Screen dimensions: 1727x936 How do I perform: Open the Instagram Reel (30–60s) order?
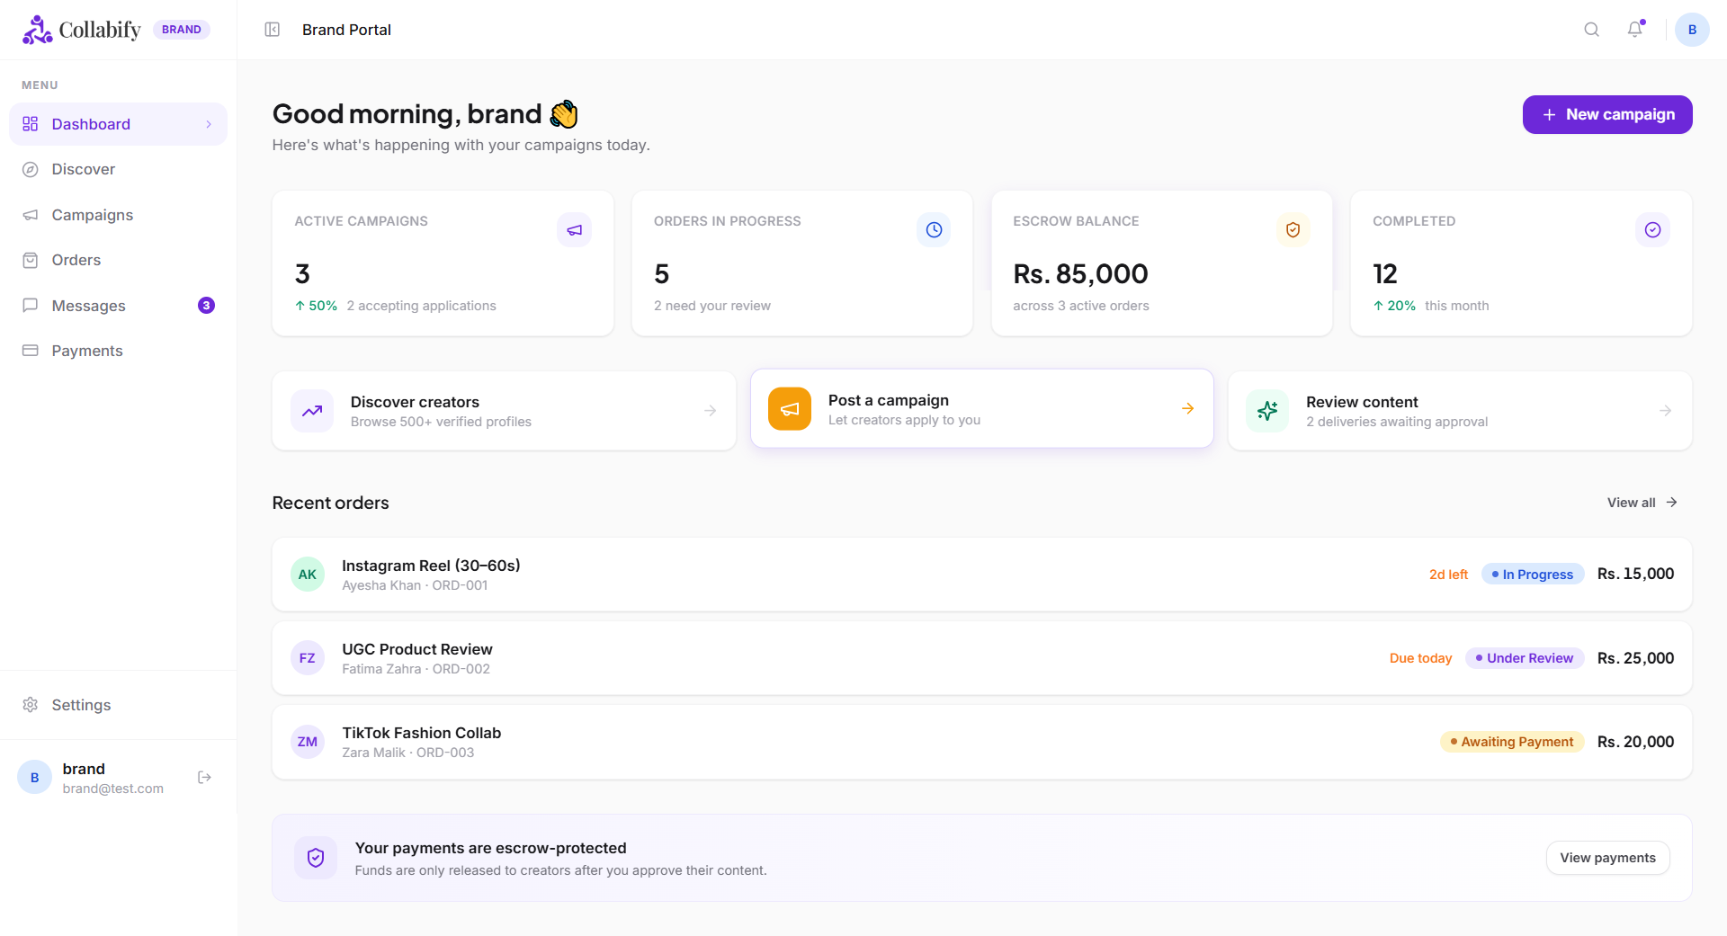[x=982, y=575]
